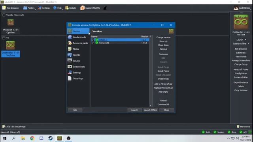
Task: Select the Minecraft 1.14.4 row
Action: tap(120, 43)
